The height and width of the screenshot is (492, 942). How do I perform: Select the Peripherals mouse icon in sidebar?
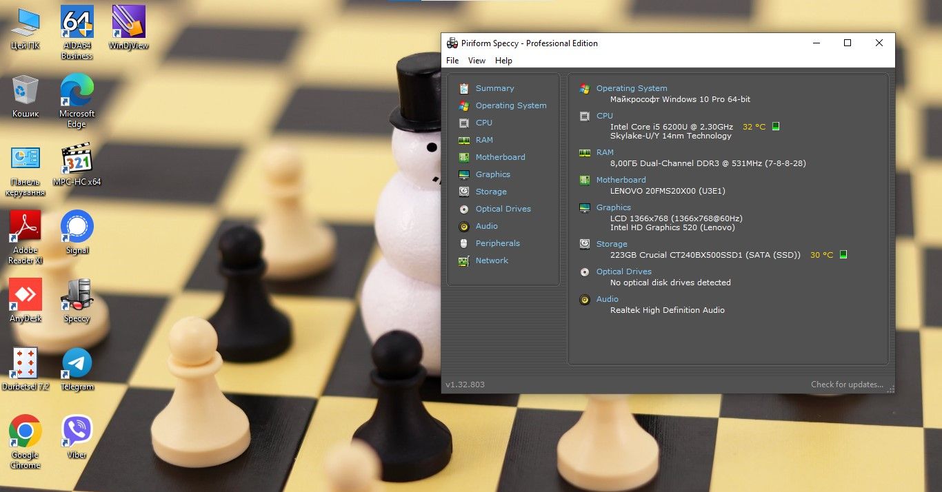tap(464, 243)
